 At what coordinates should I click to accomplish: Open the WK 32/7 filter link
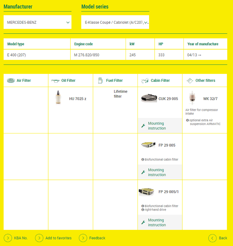pyautogui.click(x=210, y=99)
